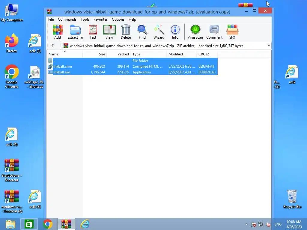Show hidden tray icons arrow

click(246, 224)
